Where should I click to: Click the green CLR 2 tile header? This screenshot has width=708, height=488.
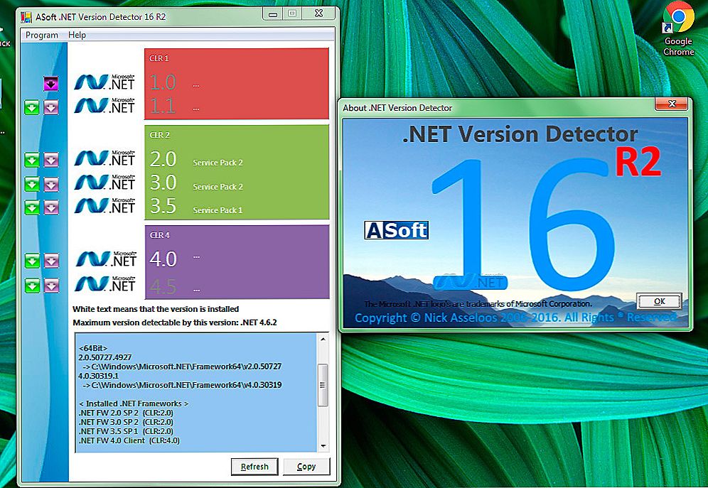159,135
